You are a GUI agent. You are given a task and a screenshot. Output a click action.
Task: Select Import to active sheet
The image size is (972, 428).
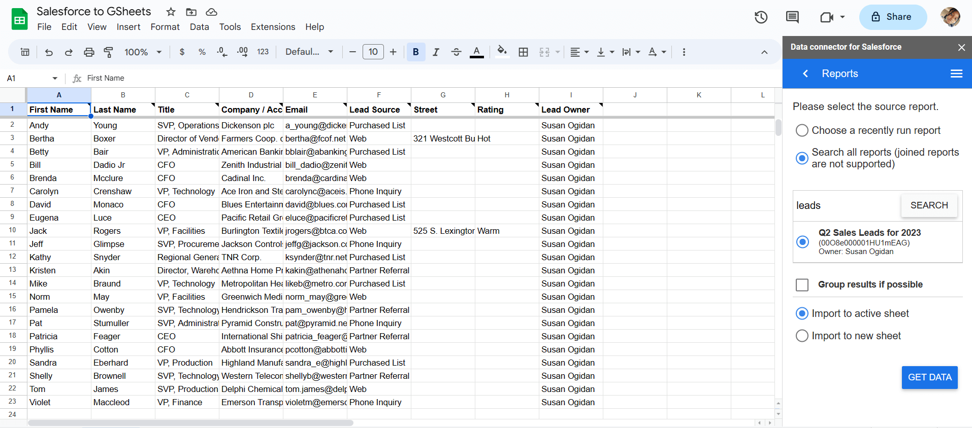[x=802, y=313]
